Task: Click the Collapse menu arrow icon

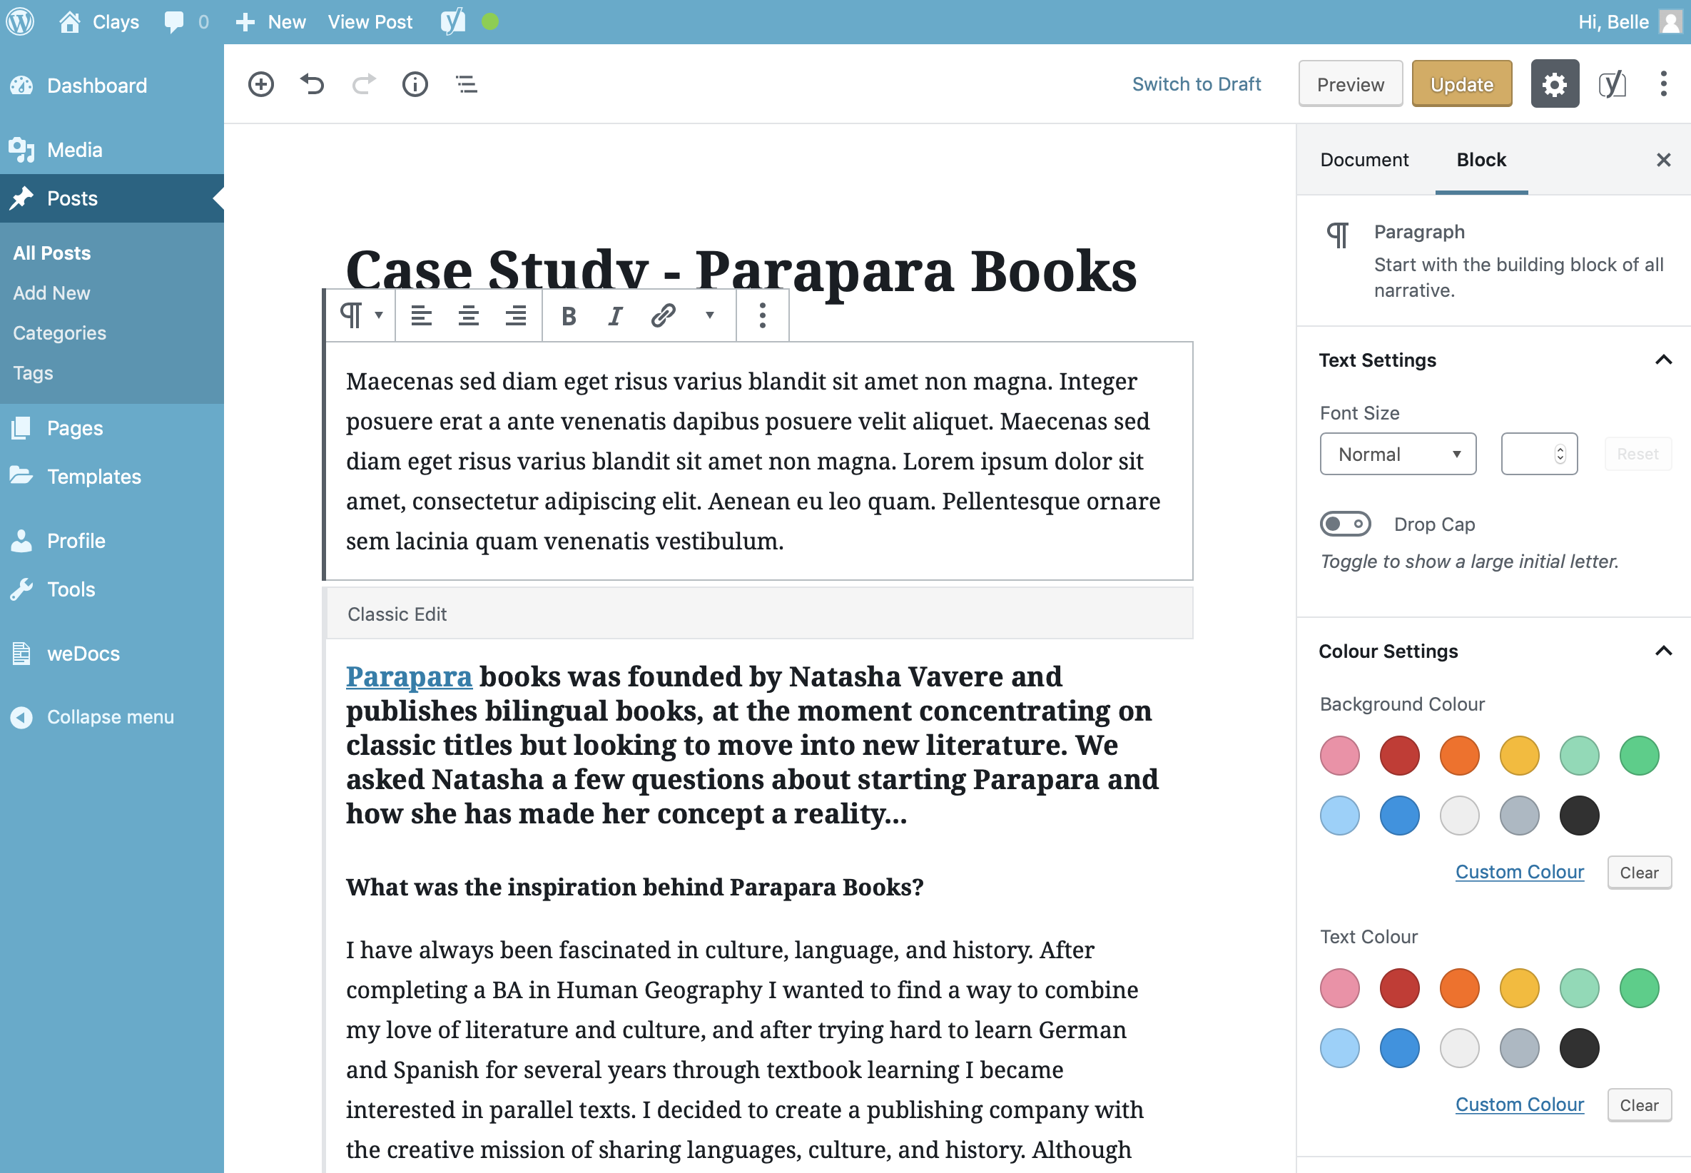Action: pos(21,716)
